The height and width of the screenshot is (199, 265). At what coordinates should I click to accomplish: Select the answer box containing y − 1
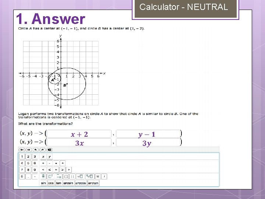click(x=148, y=134)
